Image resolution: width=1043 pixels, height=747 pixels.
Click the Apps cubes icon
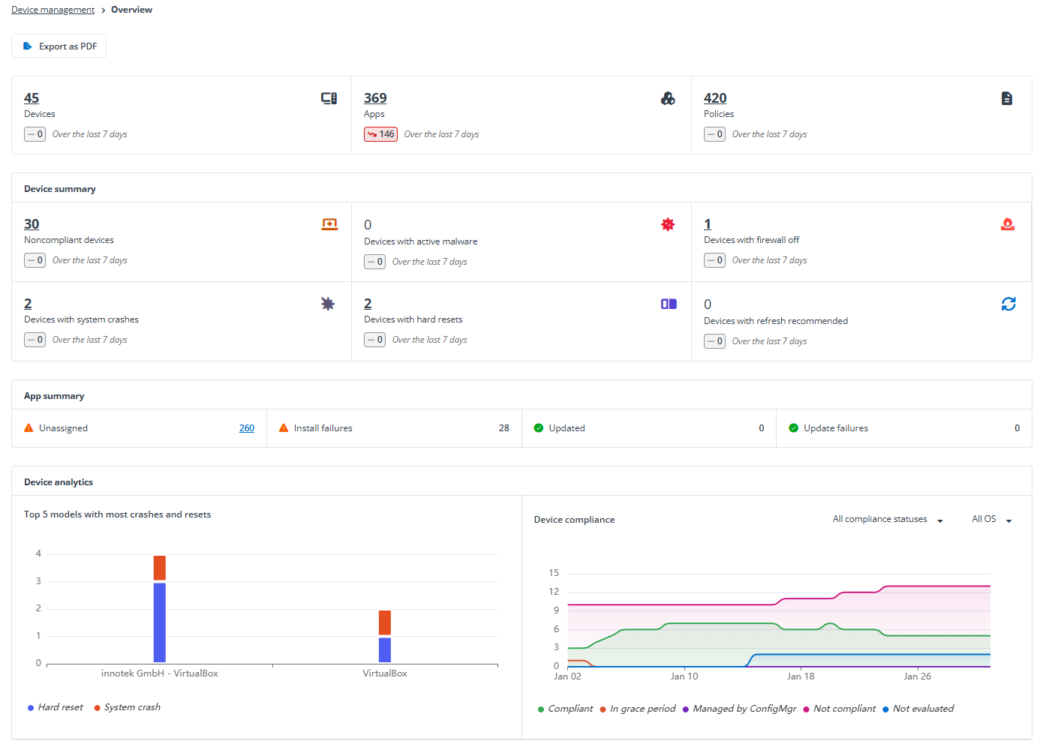point(668,98)
